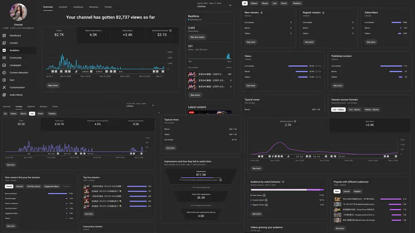
Task: Click warning triangle next to New viewers card title
Action: 261,12
